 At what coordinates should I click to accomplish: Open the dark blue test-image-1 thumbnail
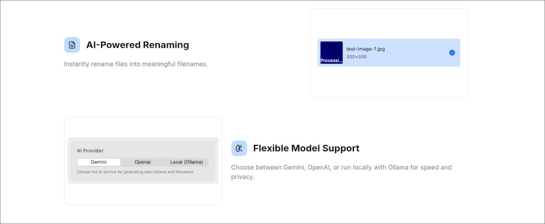click(332, 50)
